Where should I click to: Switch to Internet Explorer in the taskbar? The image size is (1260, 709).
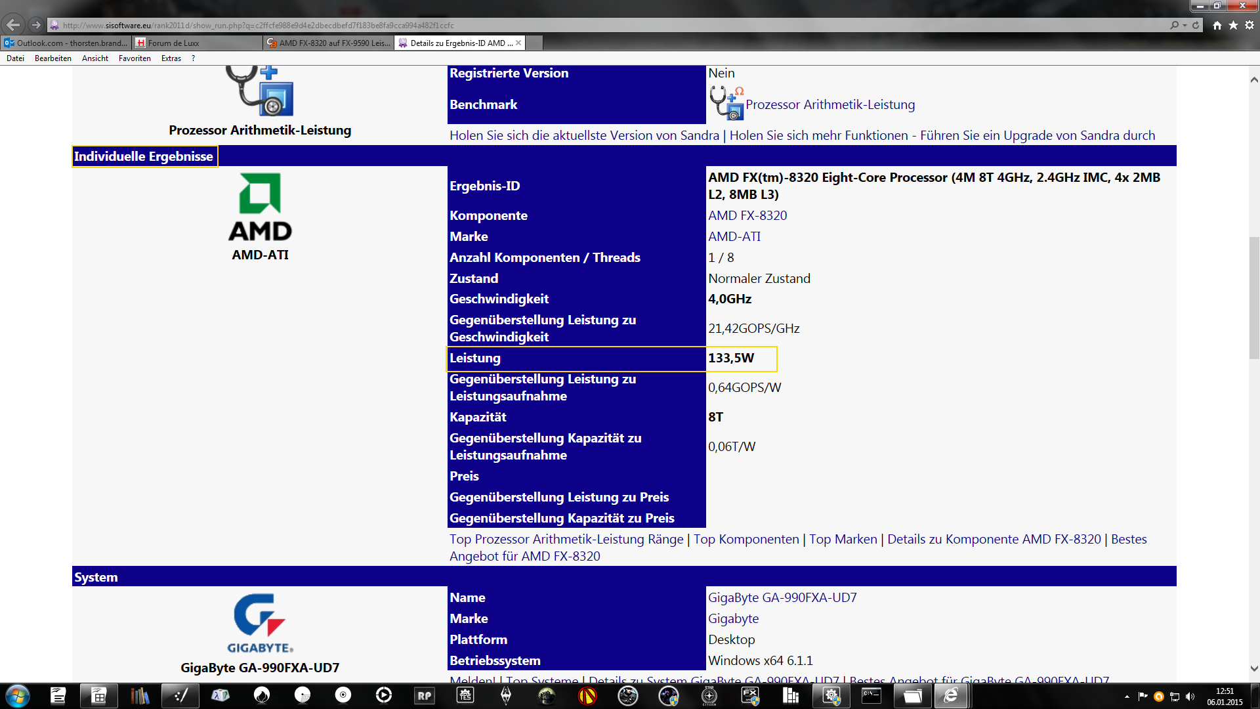951,695
